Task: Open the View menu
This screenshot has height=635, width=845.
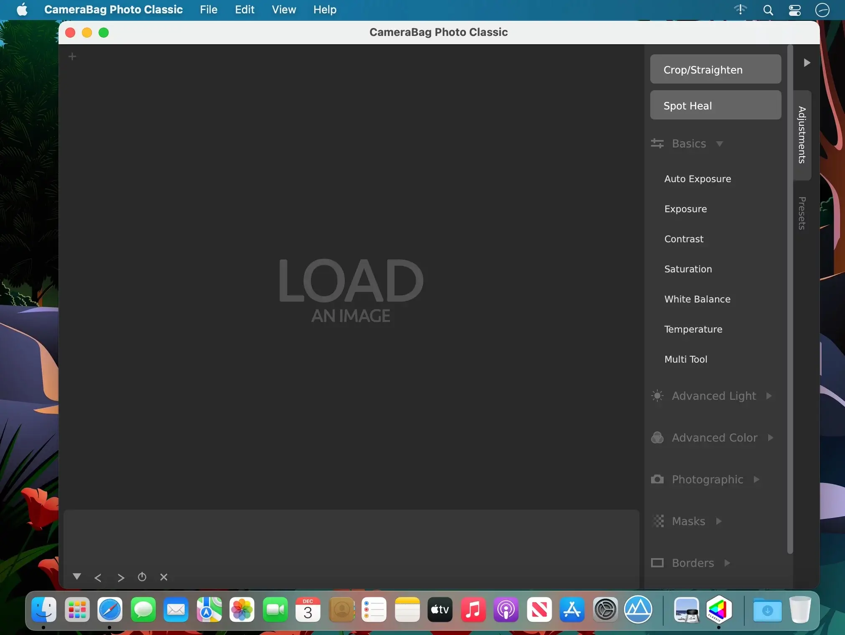Action: pyautogui.click(x=284, y=10)
